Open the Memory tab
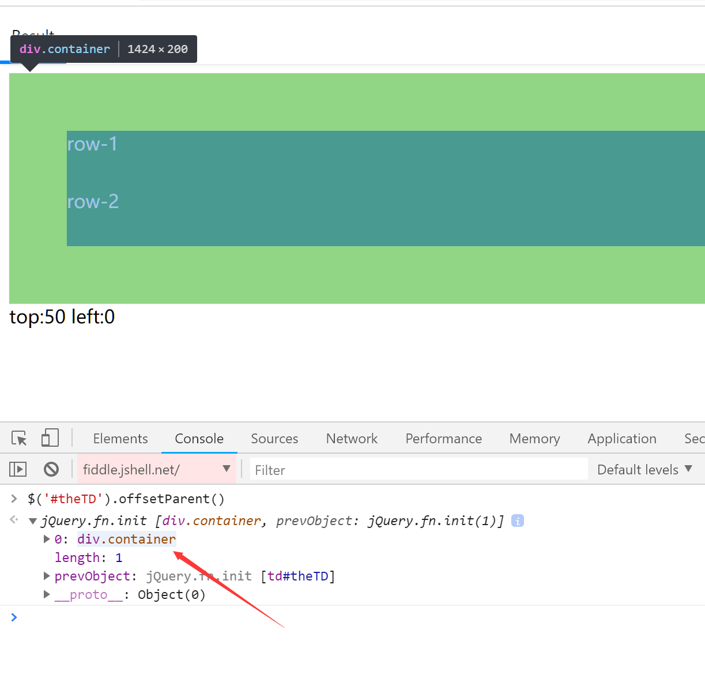705x675 pixels. pyautogui.click(x=534, y=439)
